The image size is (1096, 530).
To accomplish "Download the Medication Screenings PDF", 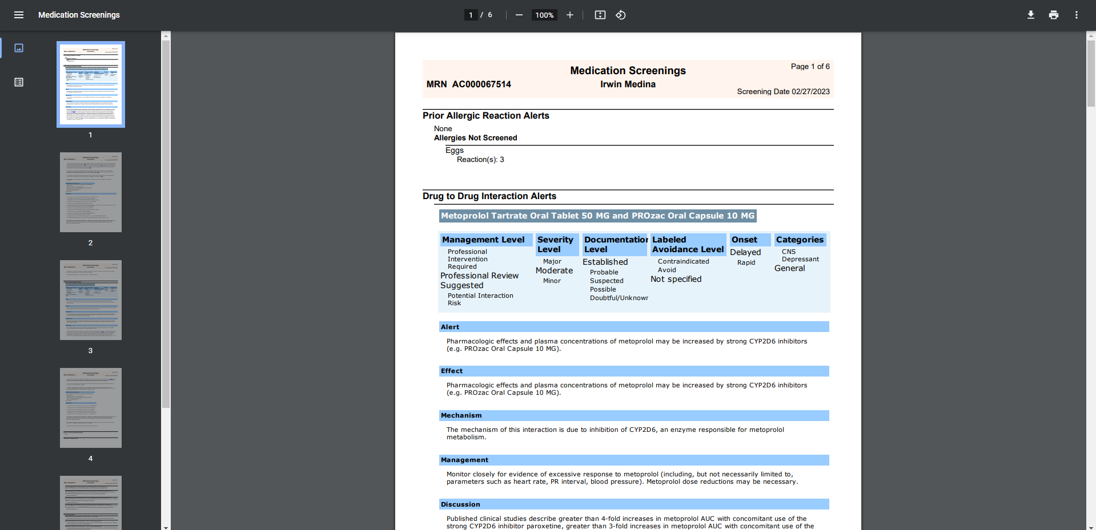I will click(x=1030, y=15).
